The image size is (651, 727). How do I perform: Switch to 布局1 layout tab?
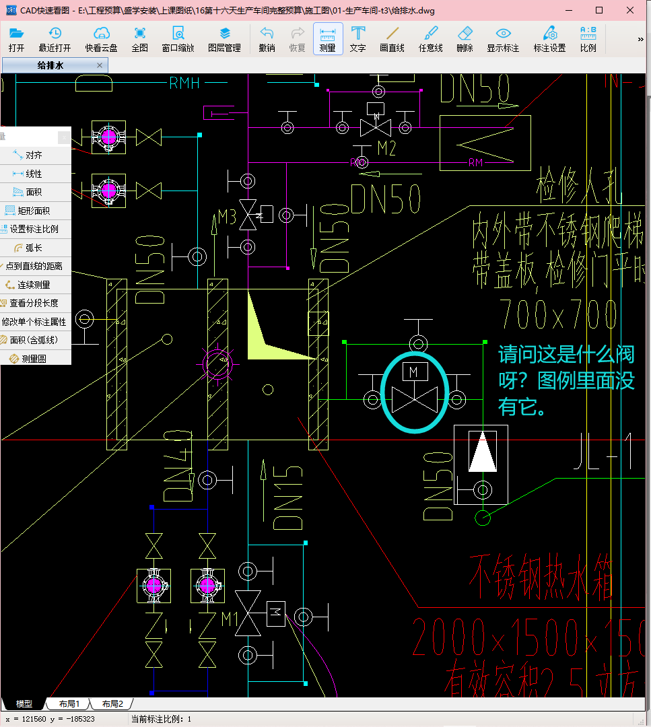click(x=69, y=704)
